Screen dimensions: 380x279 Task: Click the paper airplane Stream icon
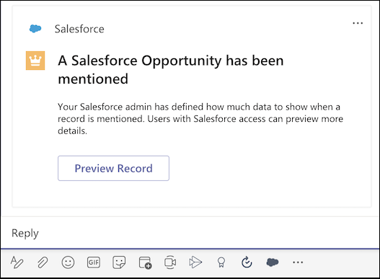tap(195, 262)
